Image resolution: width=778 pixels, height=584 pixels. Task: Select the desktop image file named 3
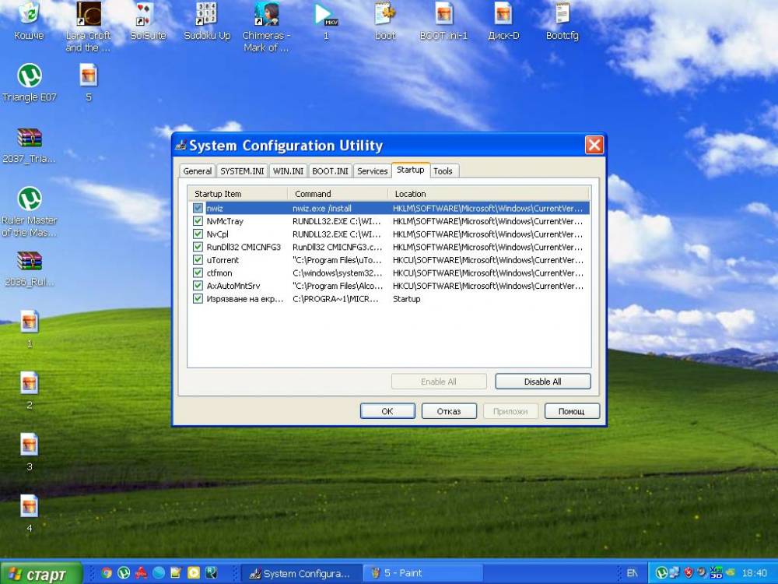click(x=30, y=445)
